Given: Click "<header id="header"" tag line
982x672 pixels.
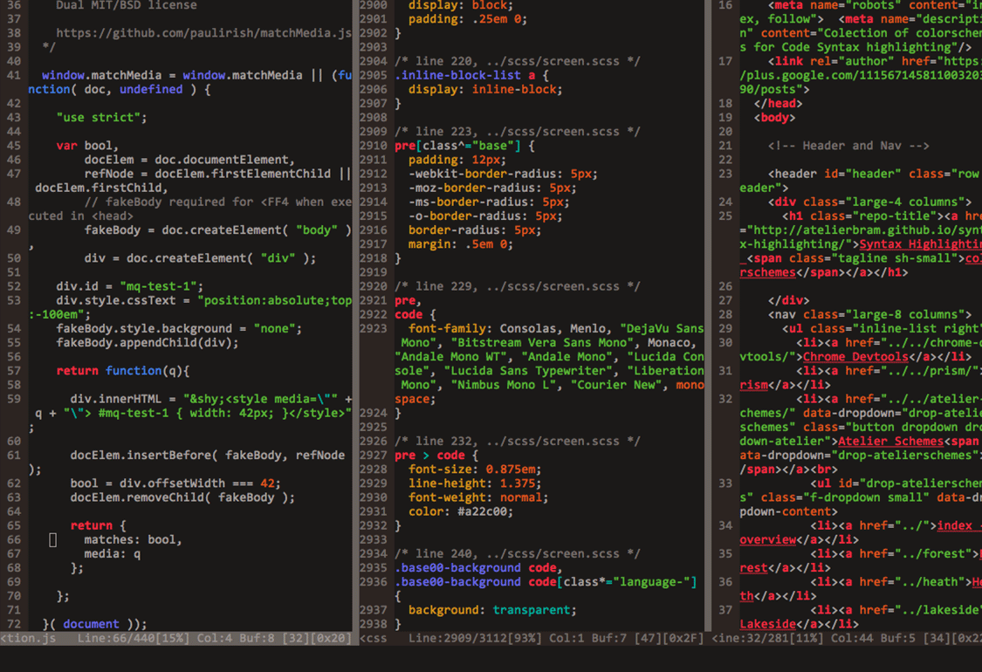Looking at the screenshot, I should [834, 174].
